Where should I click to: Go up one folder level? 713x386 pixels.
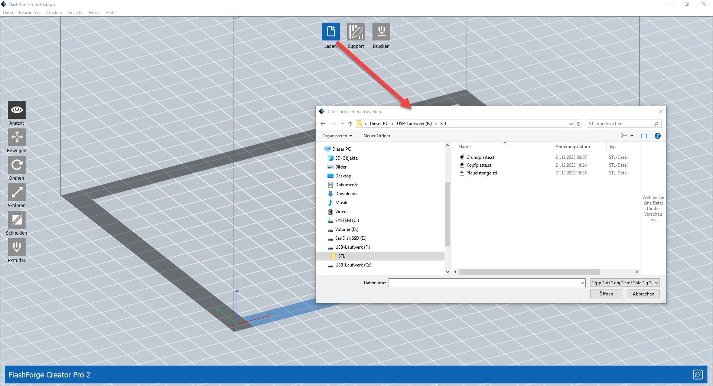[x=350, y=124]
